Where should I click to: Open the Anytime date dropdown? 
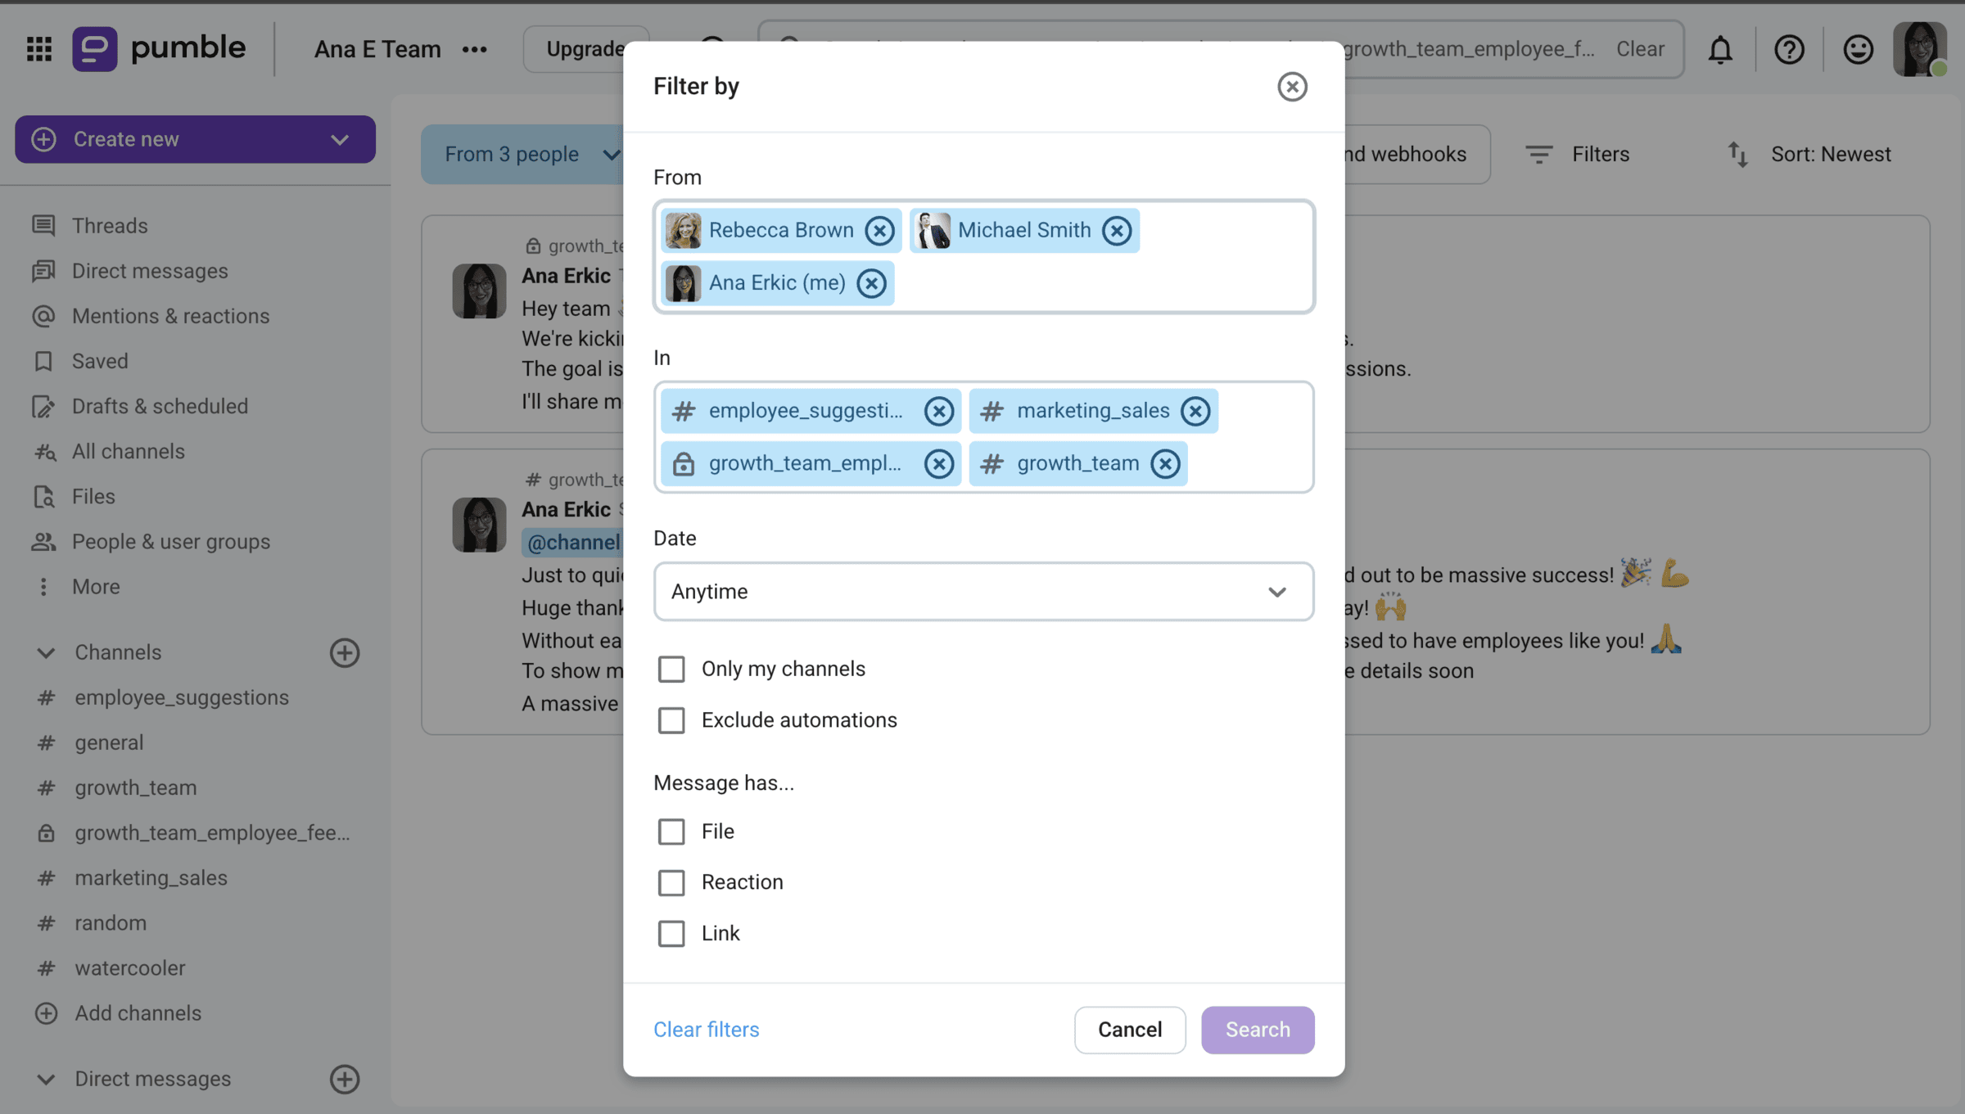[x=983, y=591]
